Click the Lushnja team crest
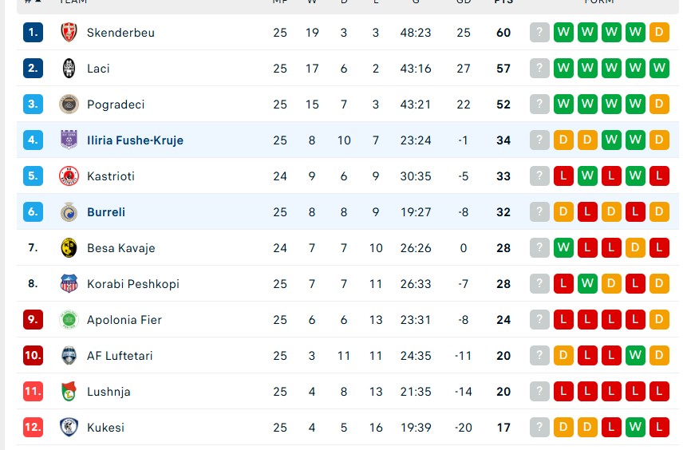The image size is (683, 450). (69, 392)
